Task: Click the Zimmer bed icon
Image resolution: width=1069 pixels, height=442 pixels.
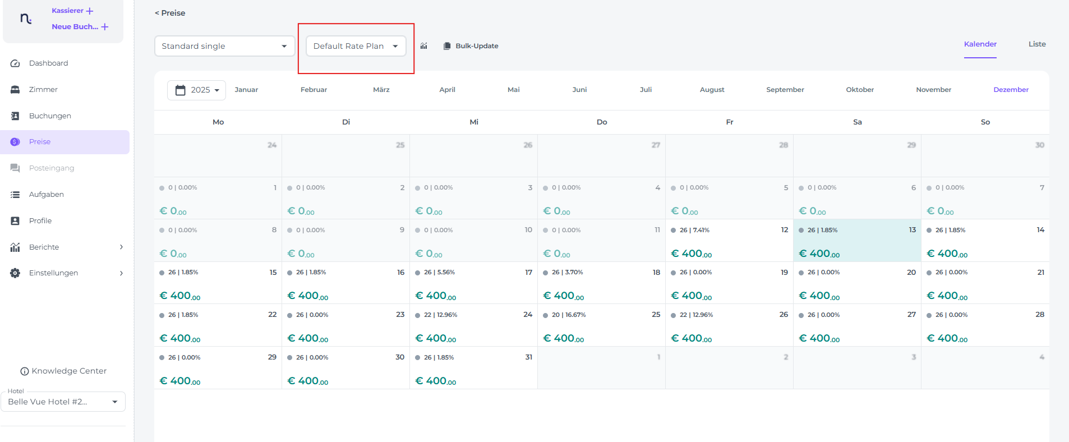Action: [x=15, y=90]
